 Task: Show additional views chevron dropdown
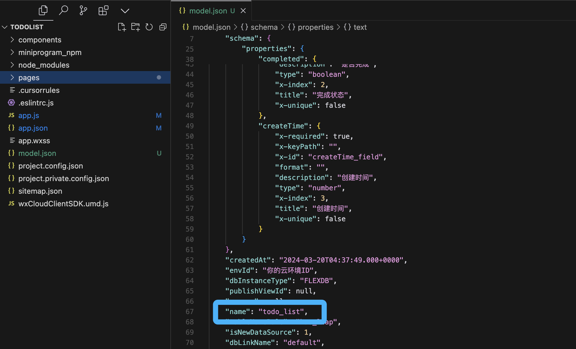pos(125,11)
